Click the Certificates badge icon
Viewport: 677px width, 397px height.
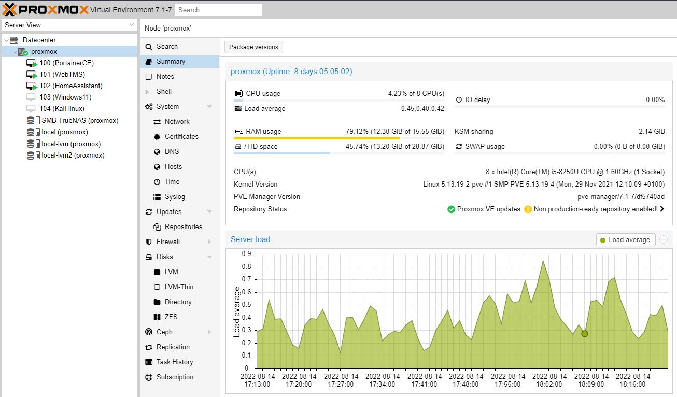(x=157, y=136)
